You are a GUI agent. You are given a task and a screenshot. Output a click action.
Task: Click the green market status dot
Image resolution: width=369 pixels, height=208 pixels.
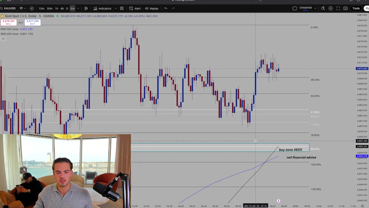(x=58, y=16)
